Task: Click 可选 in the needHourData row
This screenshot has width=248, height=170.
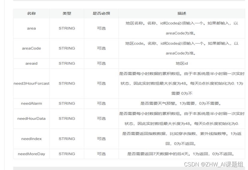Action: (x=101, y=119)
